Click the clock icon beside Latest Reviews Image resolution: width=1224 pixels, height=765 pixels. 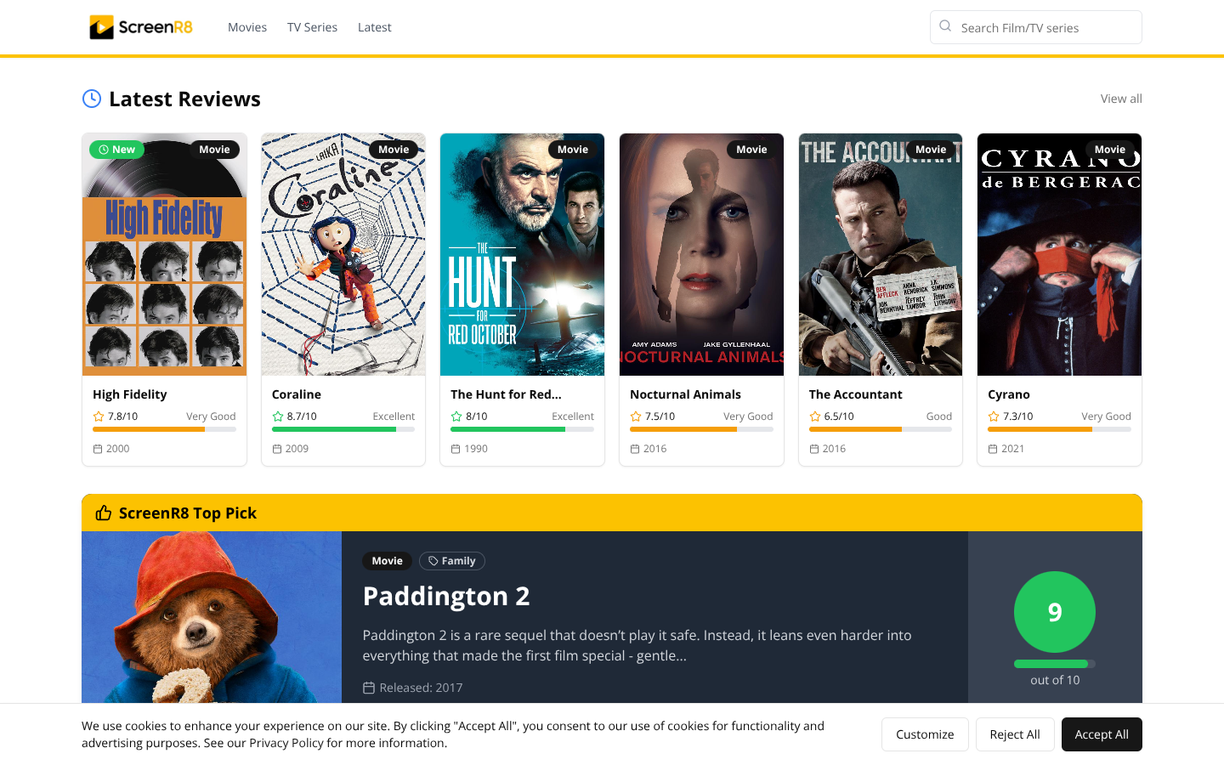[92, 99]
